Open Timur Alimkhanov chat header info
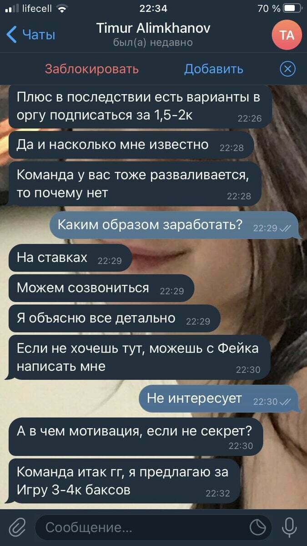The image size is (307, 546). [153, 35]
